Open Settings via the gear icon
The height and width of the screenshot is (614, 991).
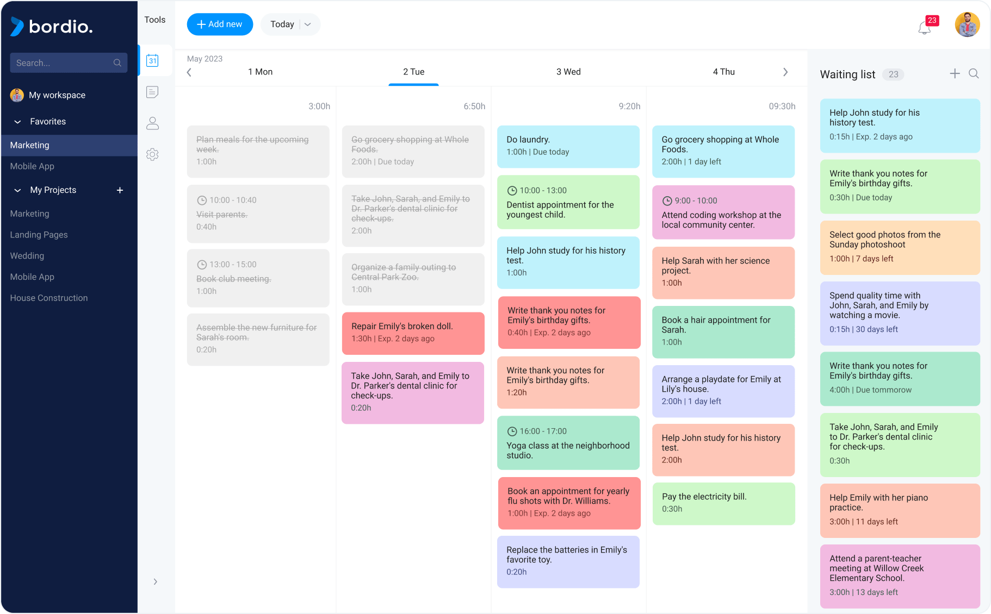(152, 154)
